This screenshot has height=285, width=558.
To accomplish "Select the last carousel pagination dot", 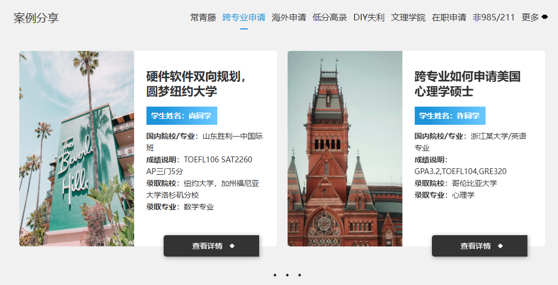I will [299, 275].
